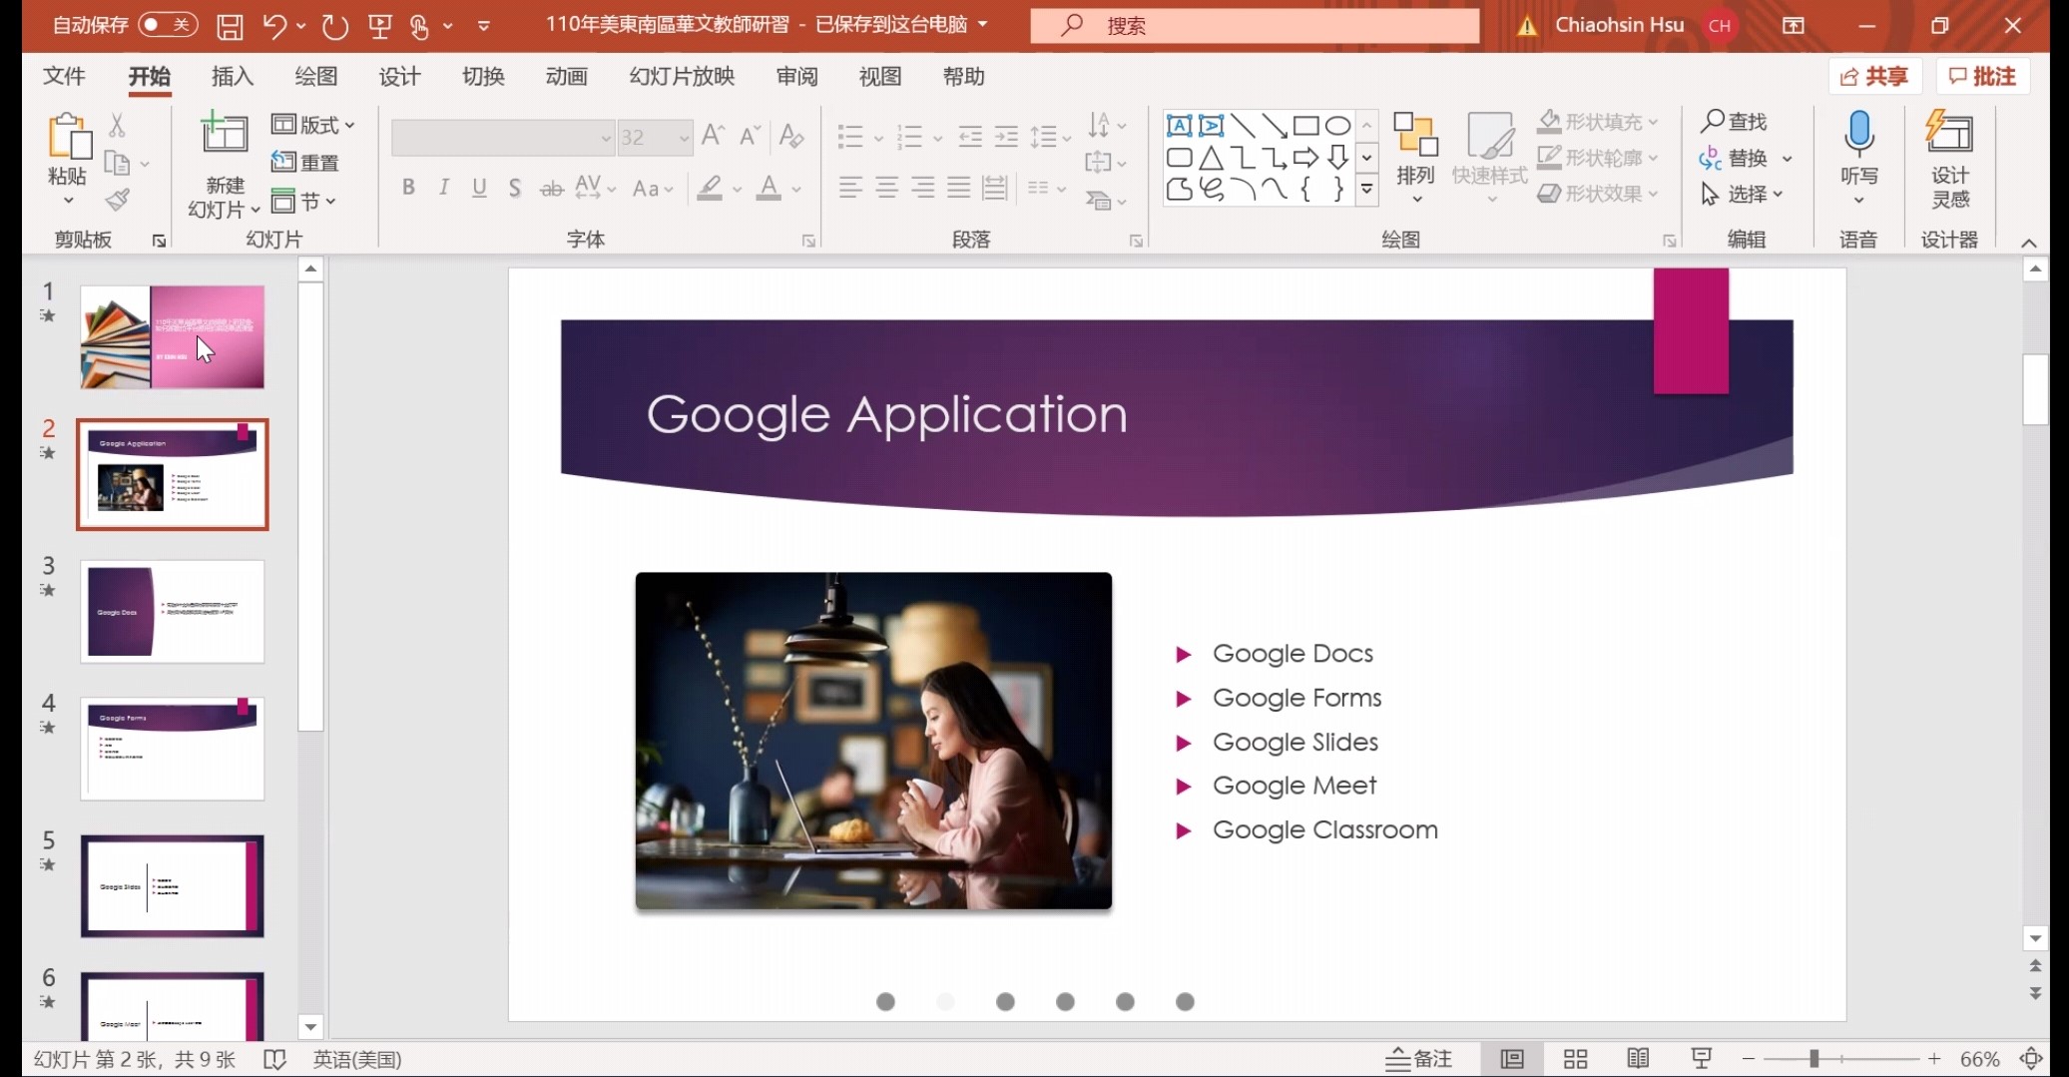
Task: Click Increase Font Size icon
Action: click(x=713, y=135)
